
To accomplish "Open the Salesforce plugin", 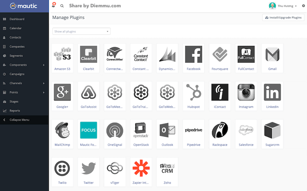I will pyautogui.click(x=246, y=134).
